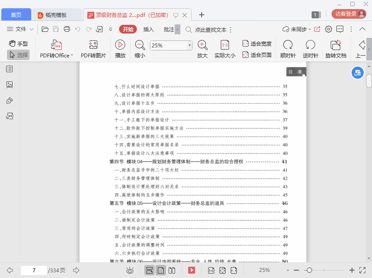Click the save icon
This screenshot has width=372, height=278.
click(x=56, y=29)
